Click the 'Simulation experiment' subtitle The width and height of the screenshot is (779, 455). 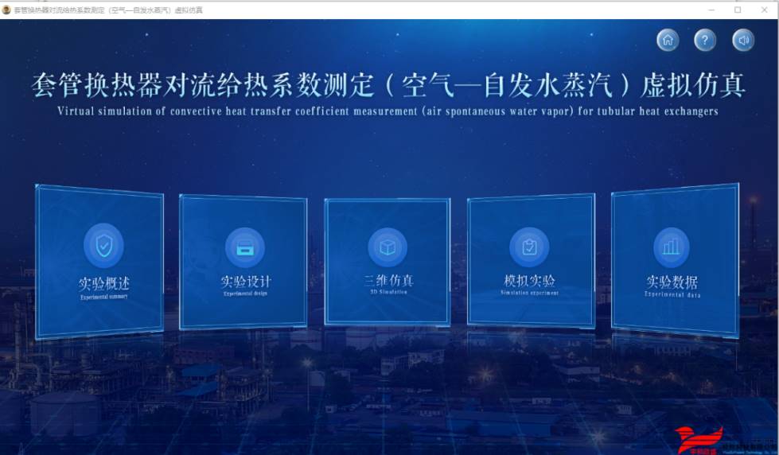(529, 293)
